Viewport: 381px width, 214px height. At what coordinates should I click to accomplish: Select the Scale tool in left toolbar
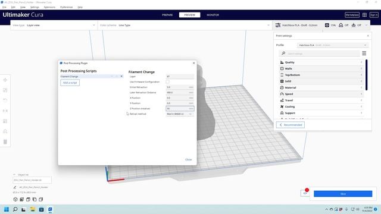click(5, 90)
